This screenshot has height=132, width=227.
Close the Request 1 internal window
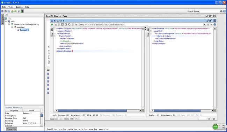tap(214, 21)
